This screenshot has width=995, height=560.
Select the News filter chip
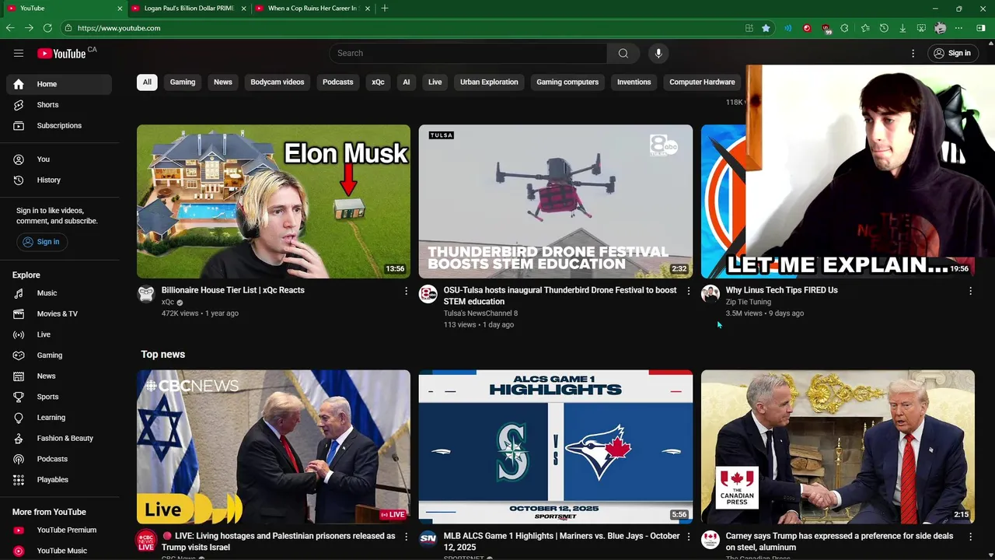click(x=223, y=82)
